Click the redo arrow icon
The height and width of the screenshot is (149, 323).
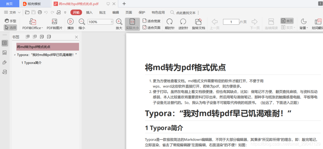point(52,12)
